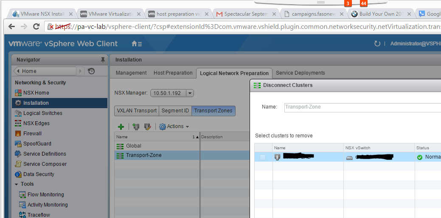The width and height of the screenshot is (441, 218).
Task: Switch to host preparation browser tab
Action: tap(178, 14)
